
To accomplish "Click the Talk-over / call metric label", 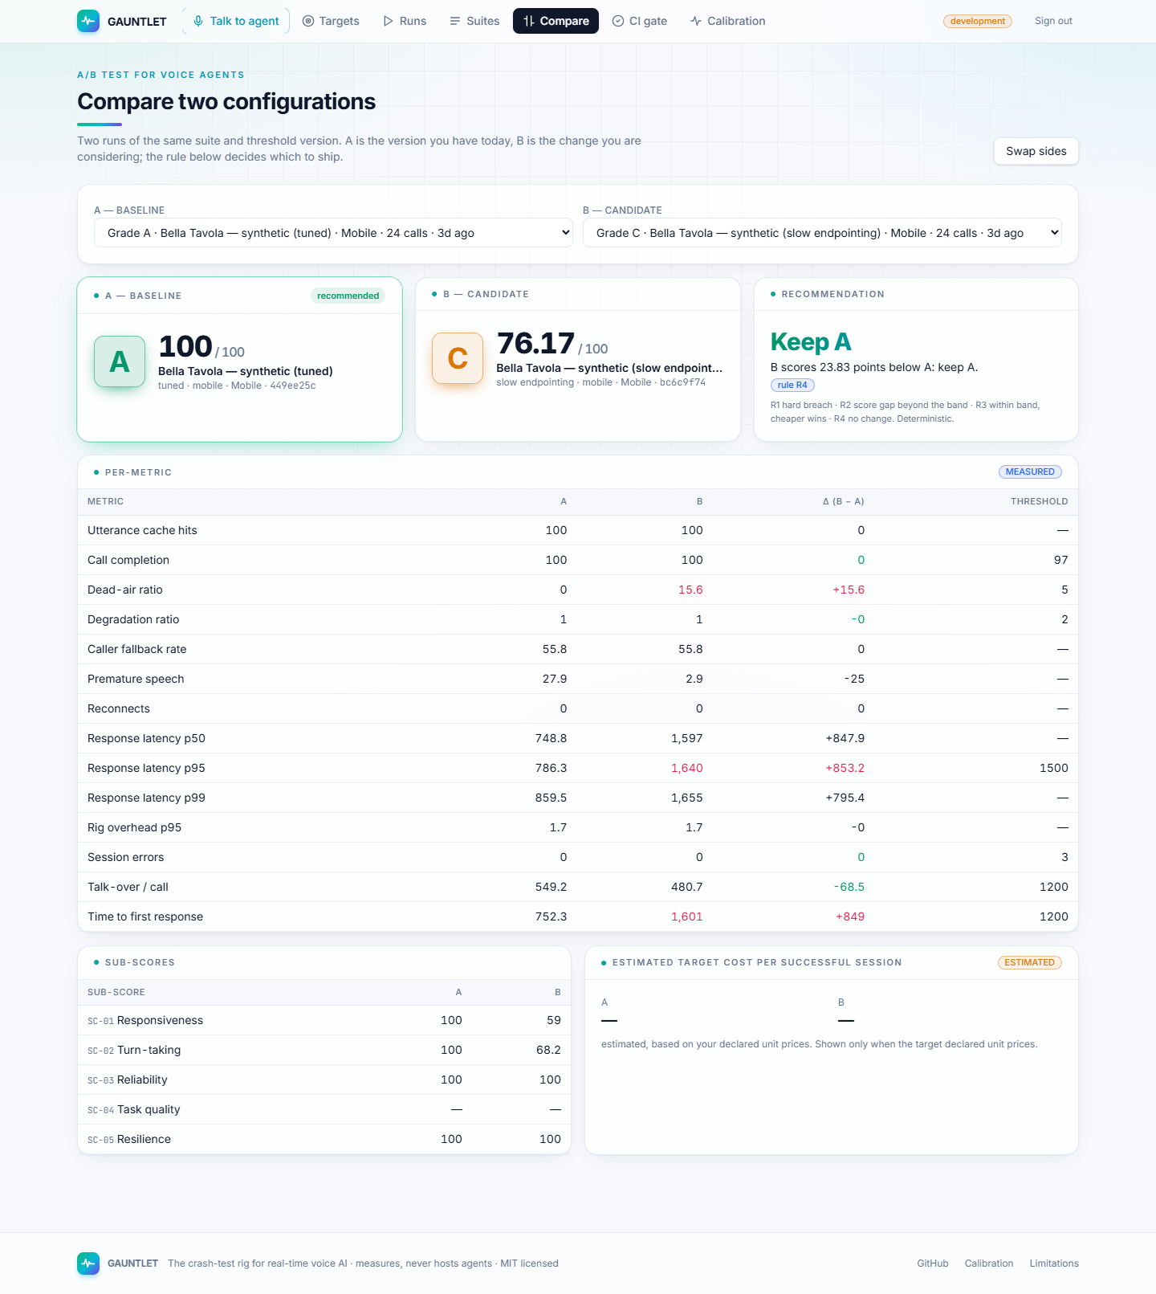I will pos(128,887).
